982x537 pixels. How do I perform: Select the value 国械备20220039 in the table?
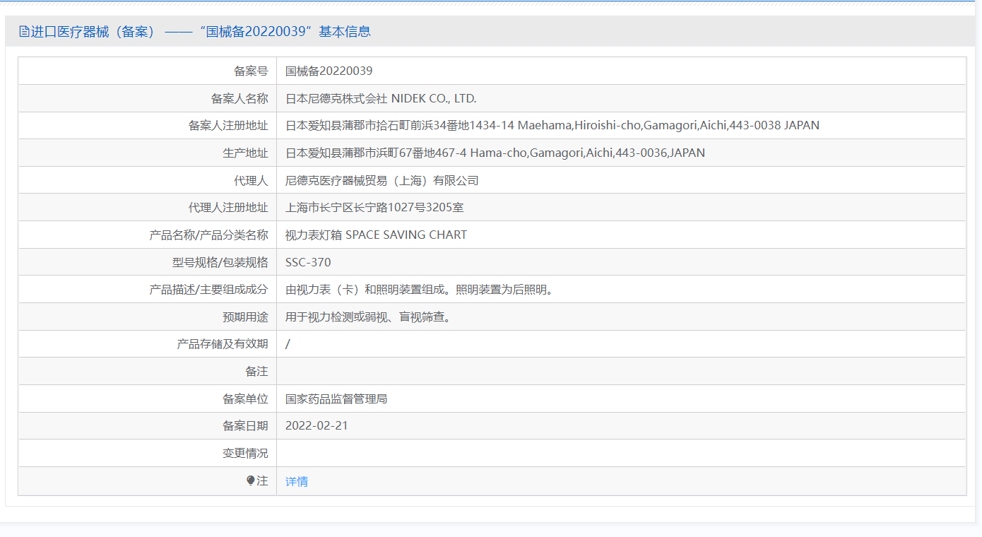[x=329, y=71]
